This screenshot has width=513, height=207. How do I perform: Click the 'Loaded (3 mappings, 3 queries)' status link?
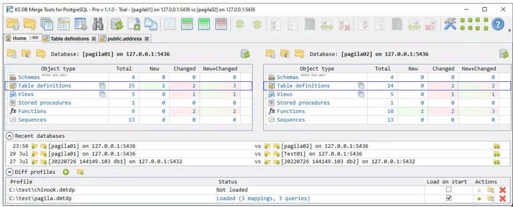pos(263,198)
